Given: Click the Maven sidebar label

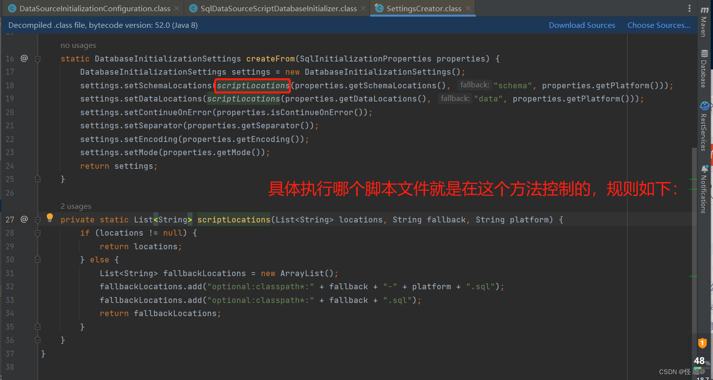Looking at the screenshot, I should (704, 27).
